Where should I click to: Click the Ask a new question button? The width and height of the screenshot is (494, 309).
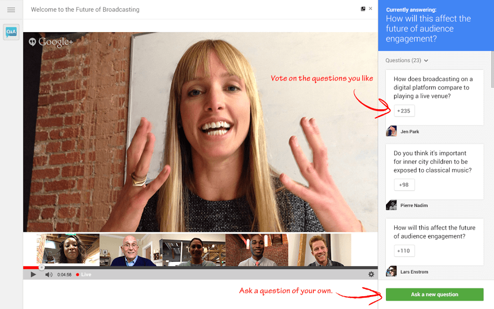click(x=434, y=295)
